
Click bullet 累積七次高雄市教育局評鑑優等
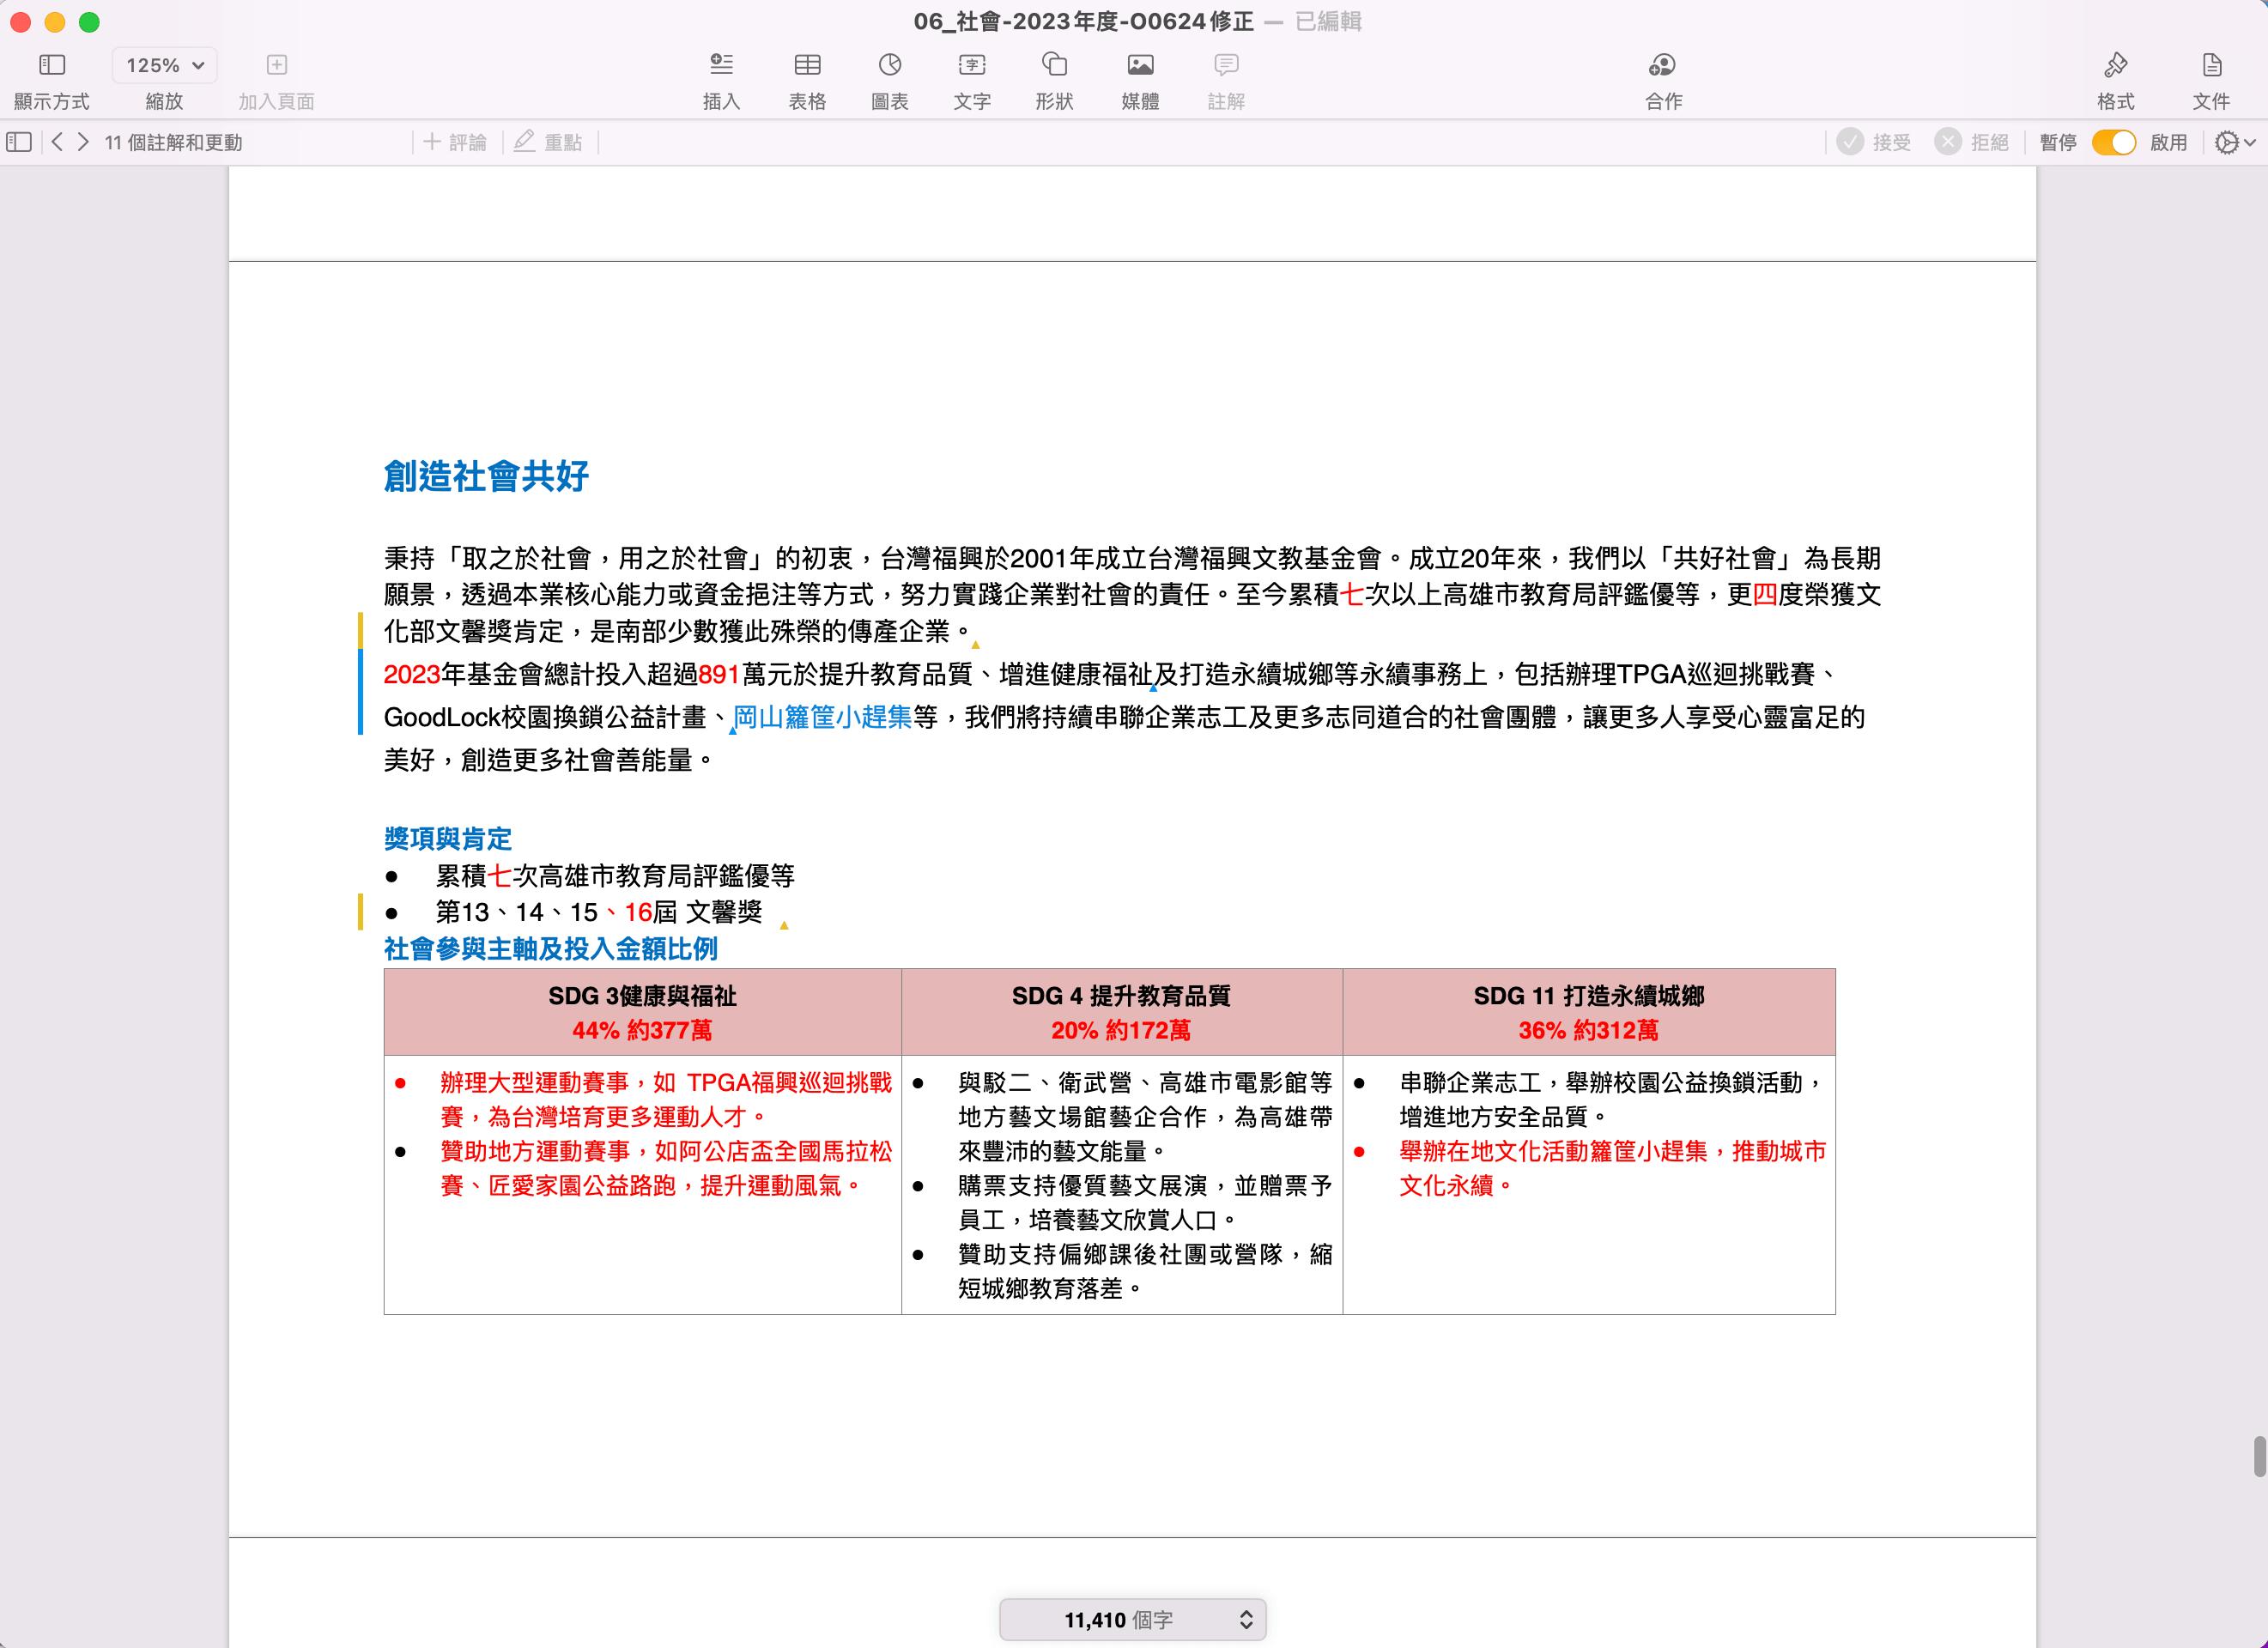615,876
